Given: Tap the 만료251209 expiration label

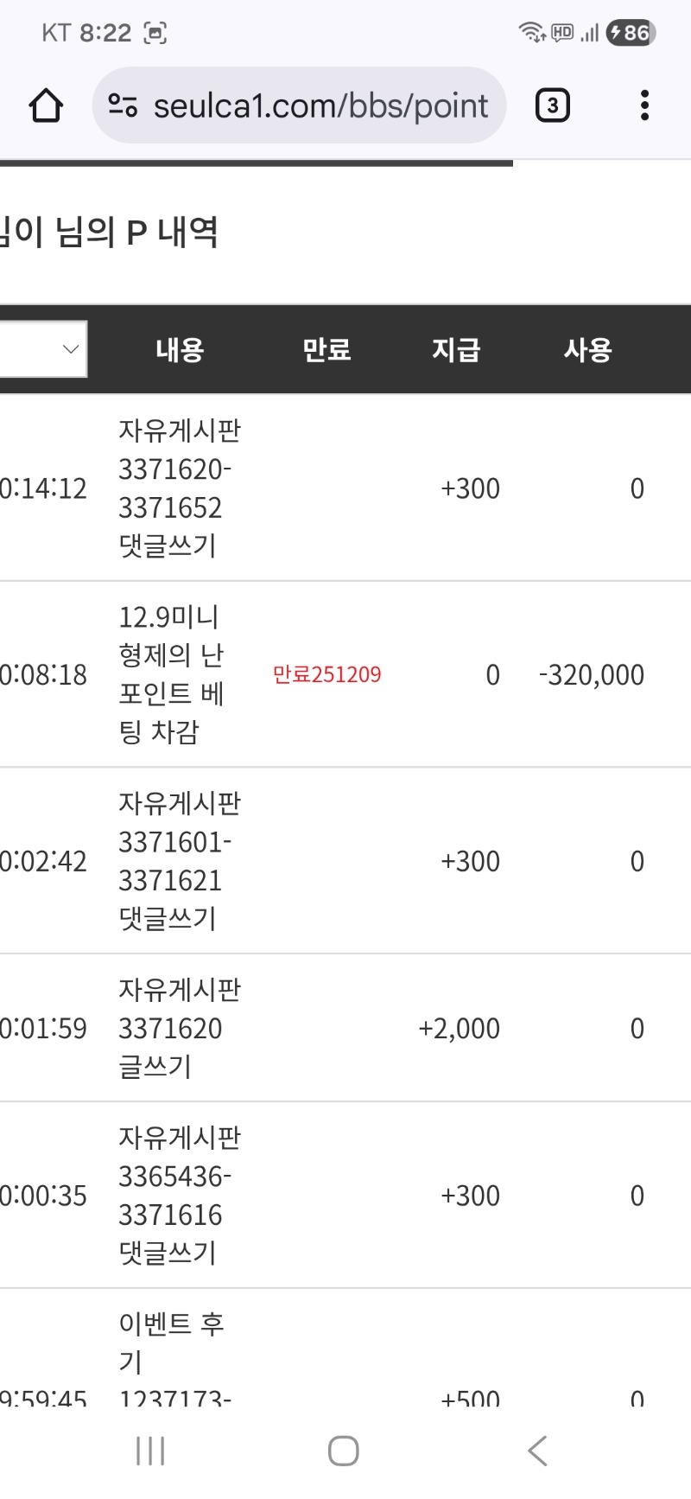Looking at the screenshot, I should point(327,675).
